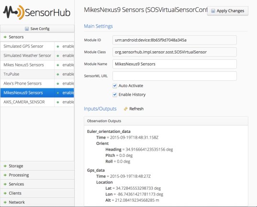This screenshot has height=207, width=257.
Task: Click status dot for AXIS_CAMERA_SENSOR
Action: coord(58,102)
